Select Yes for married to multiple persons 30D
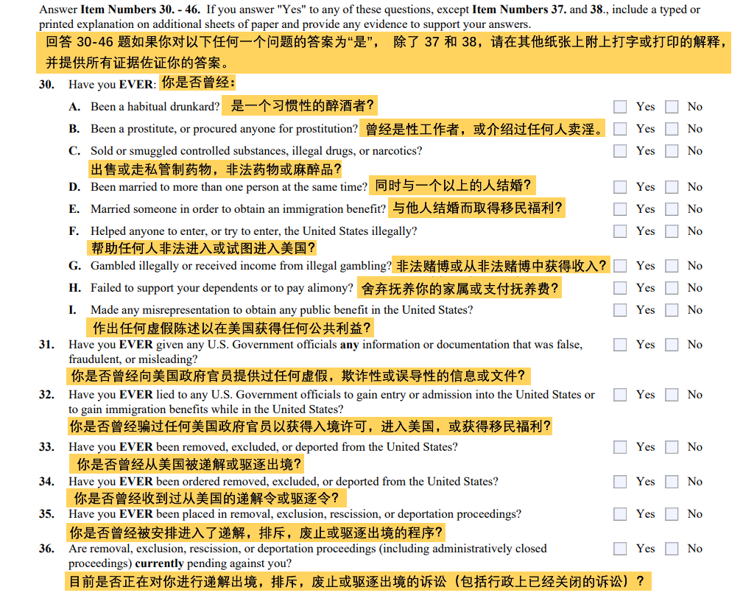Image resolution: width=743 pixels, height=601 pixels. pyautogui.click(x=620, y=187)
